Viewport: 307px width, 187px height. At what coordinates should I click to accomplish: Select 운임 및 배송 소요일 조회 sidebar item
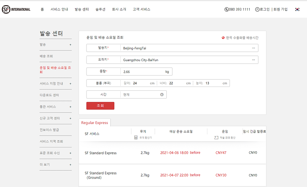point(55,70)
